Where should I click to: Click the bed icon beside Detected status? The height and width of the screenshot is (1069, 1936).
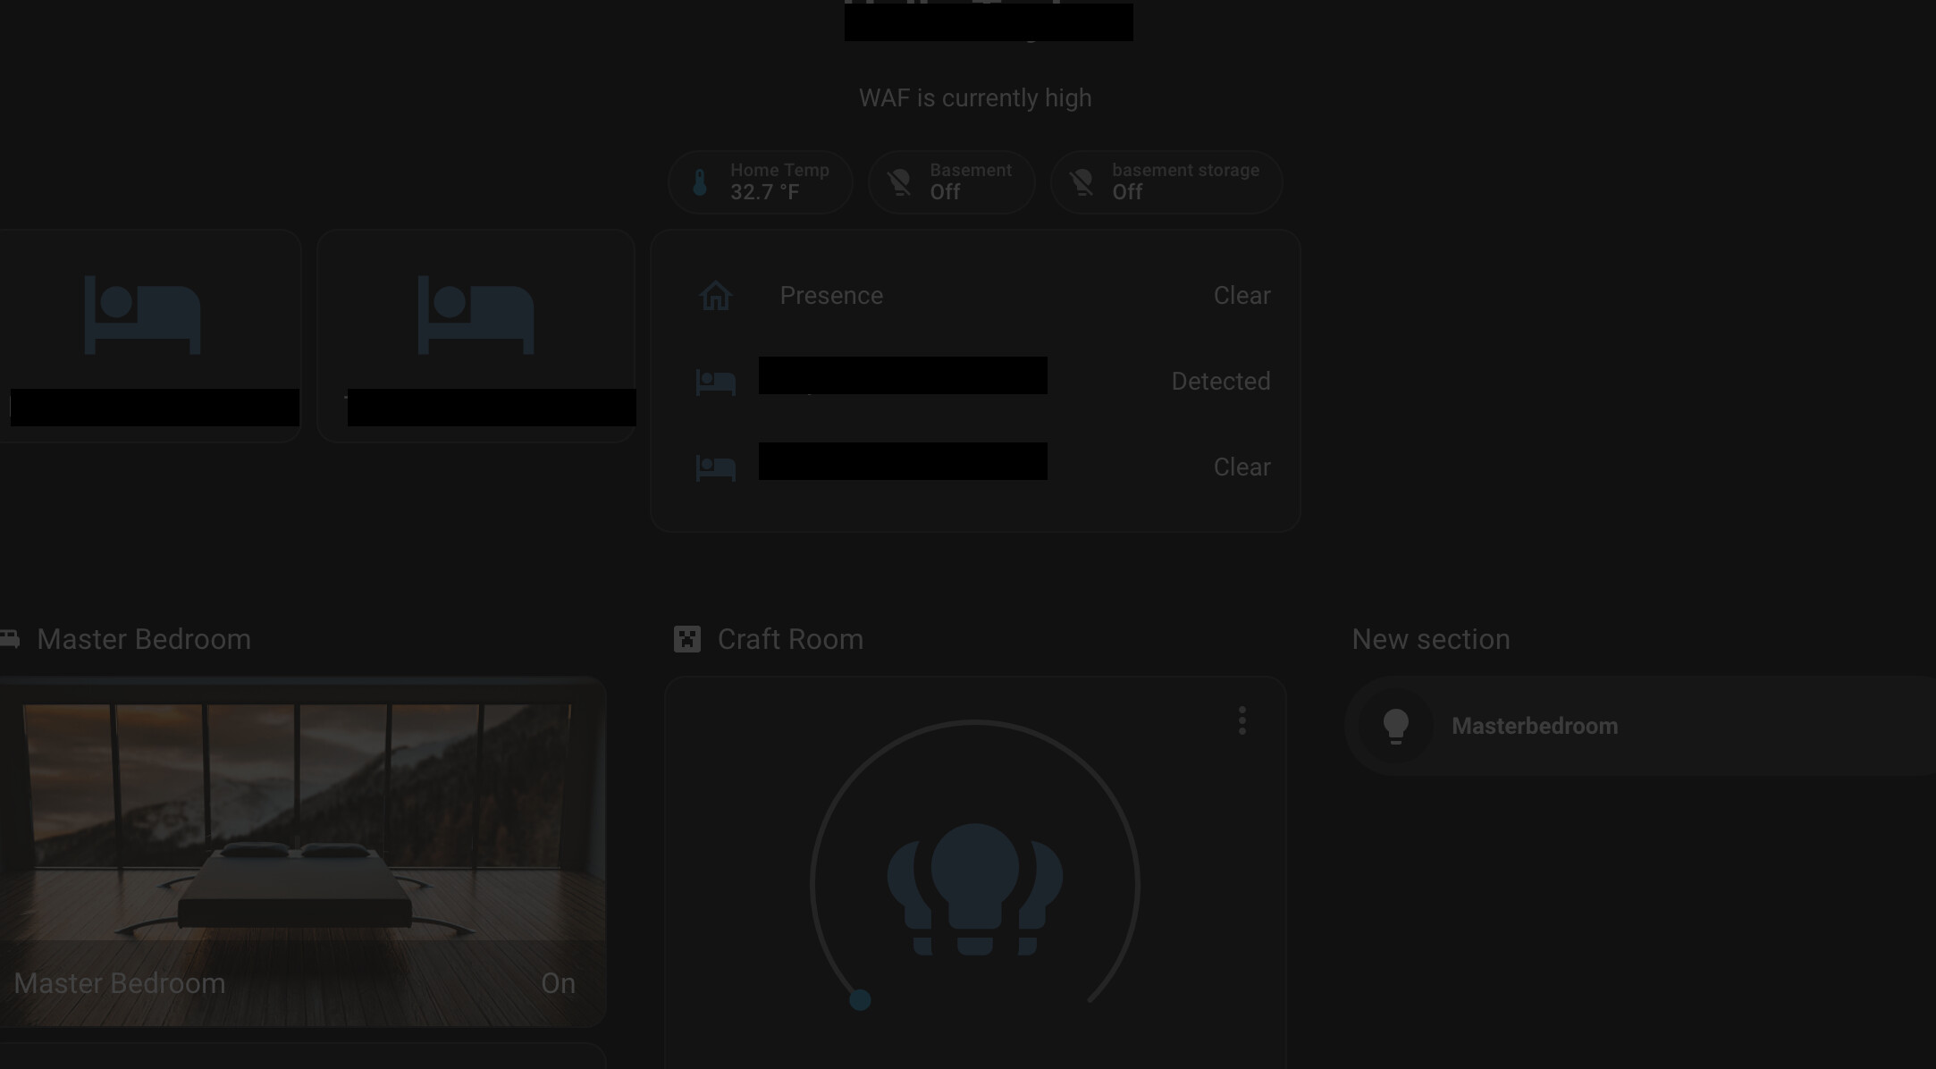click(x=715, y=382)
